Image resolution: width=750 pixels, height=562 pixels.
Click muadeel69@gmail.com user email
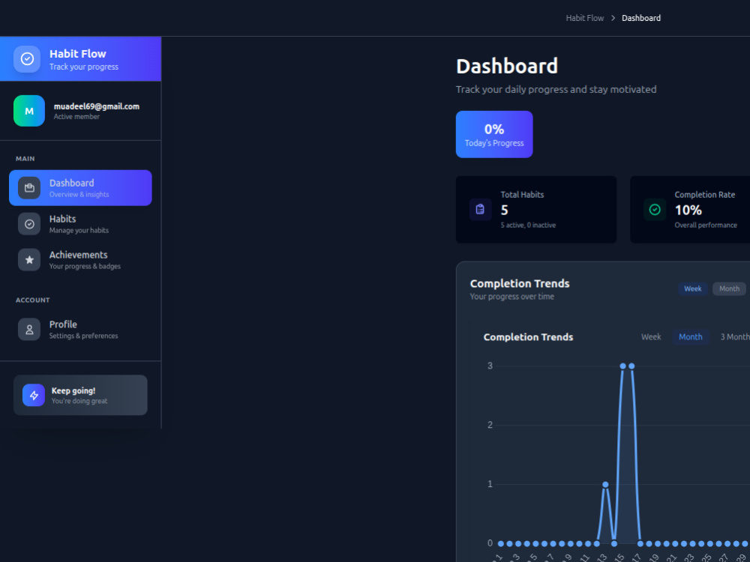[97, 106]
